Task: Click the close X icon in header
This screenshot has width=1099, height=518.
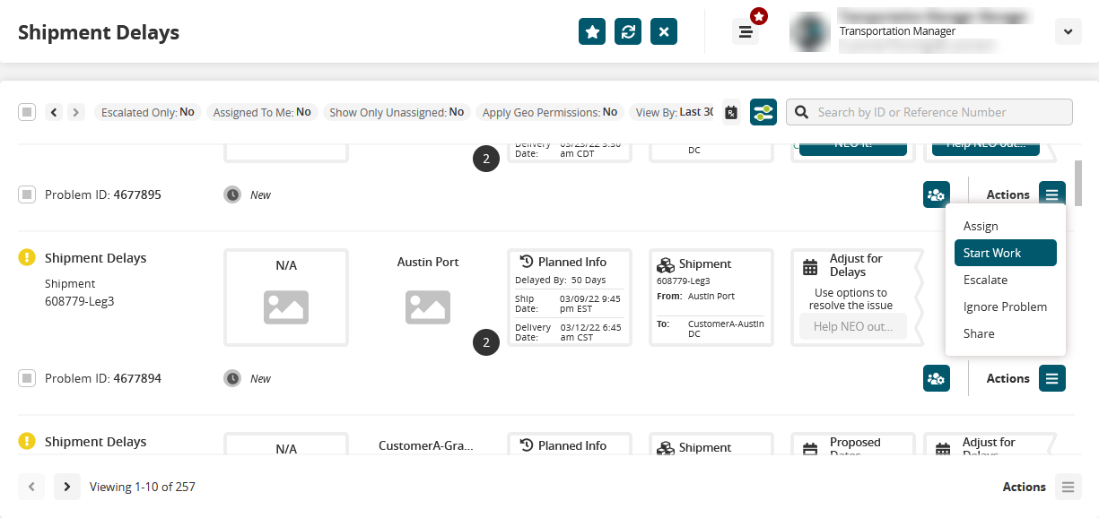Action: tap(664, 31)
